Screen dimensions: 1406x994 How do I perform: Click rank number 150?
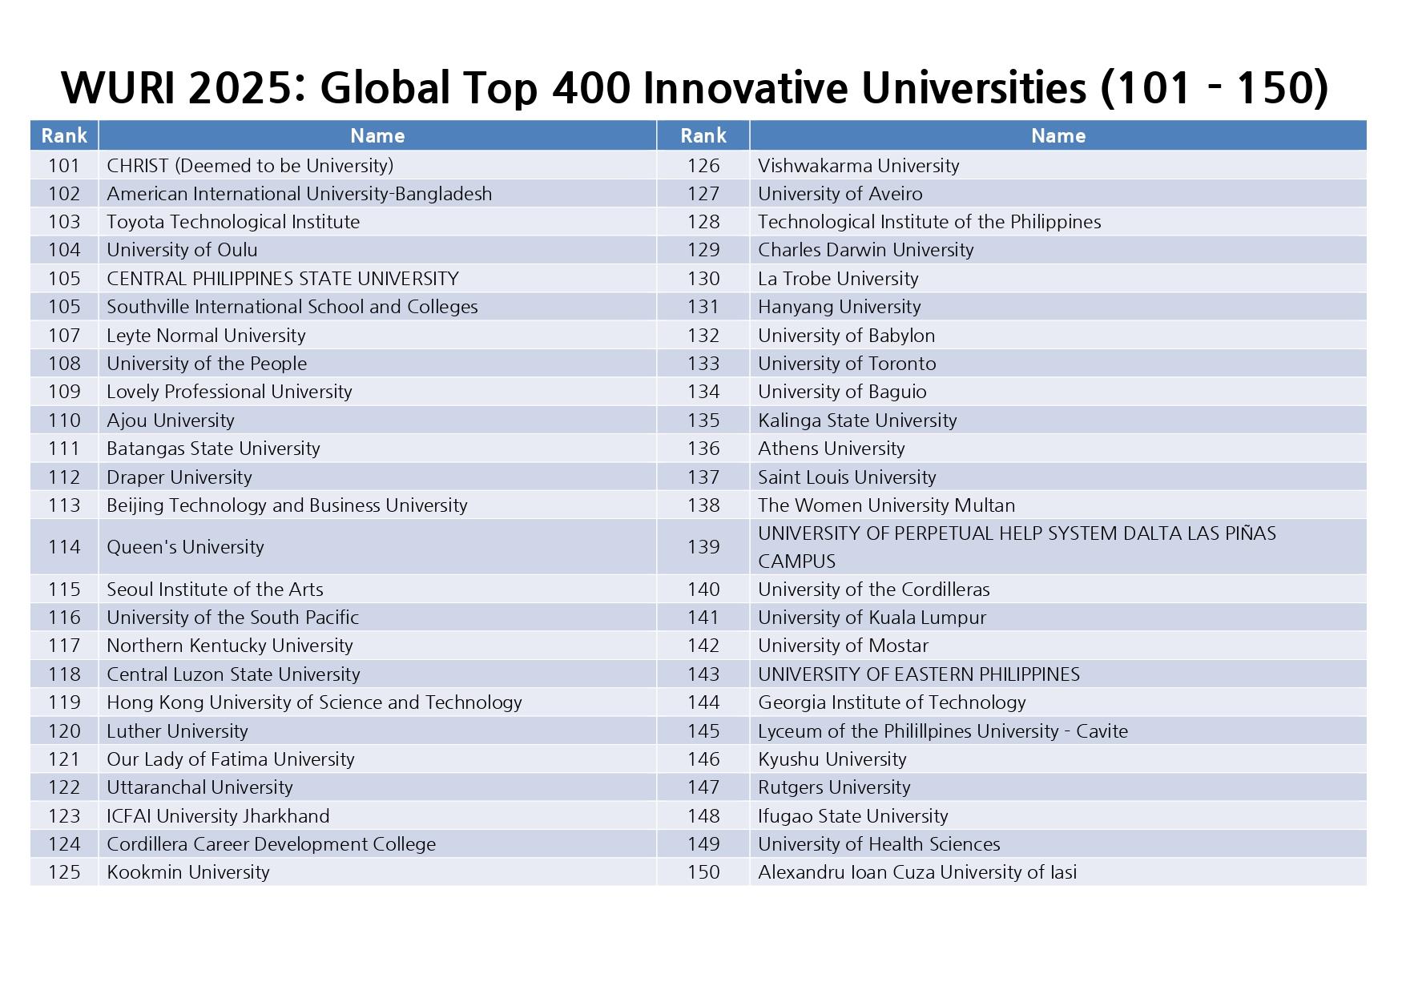[703, 872]
